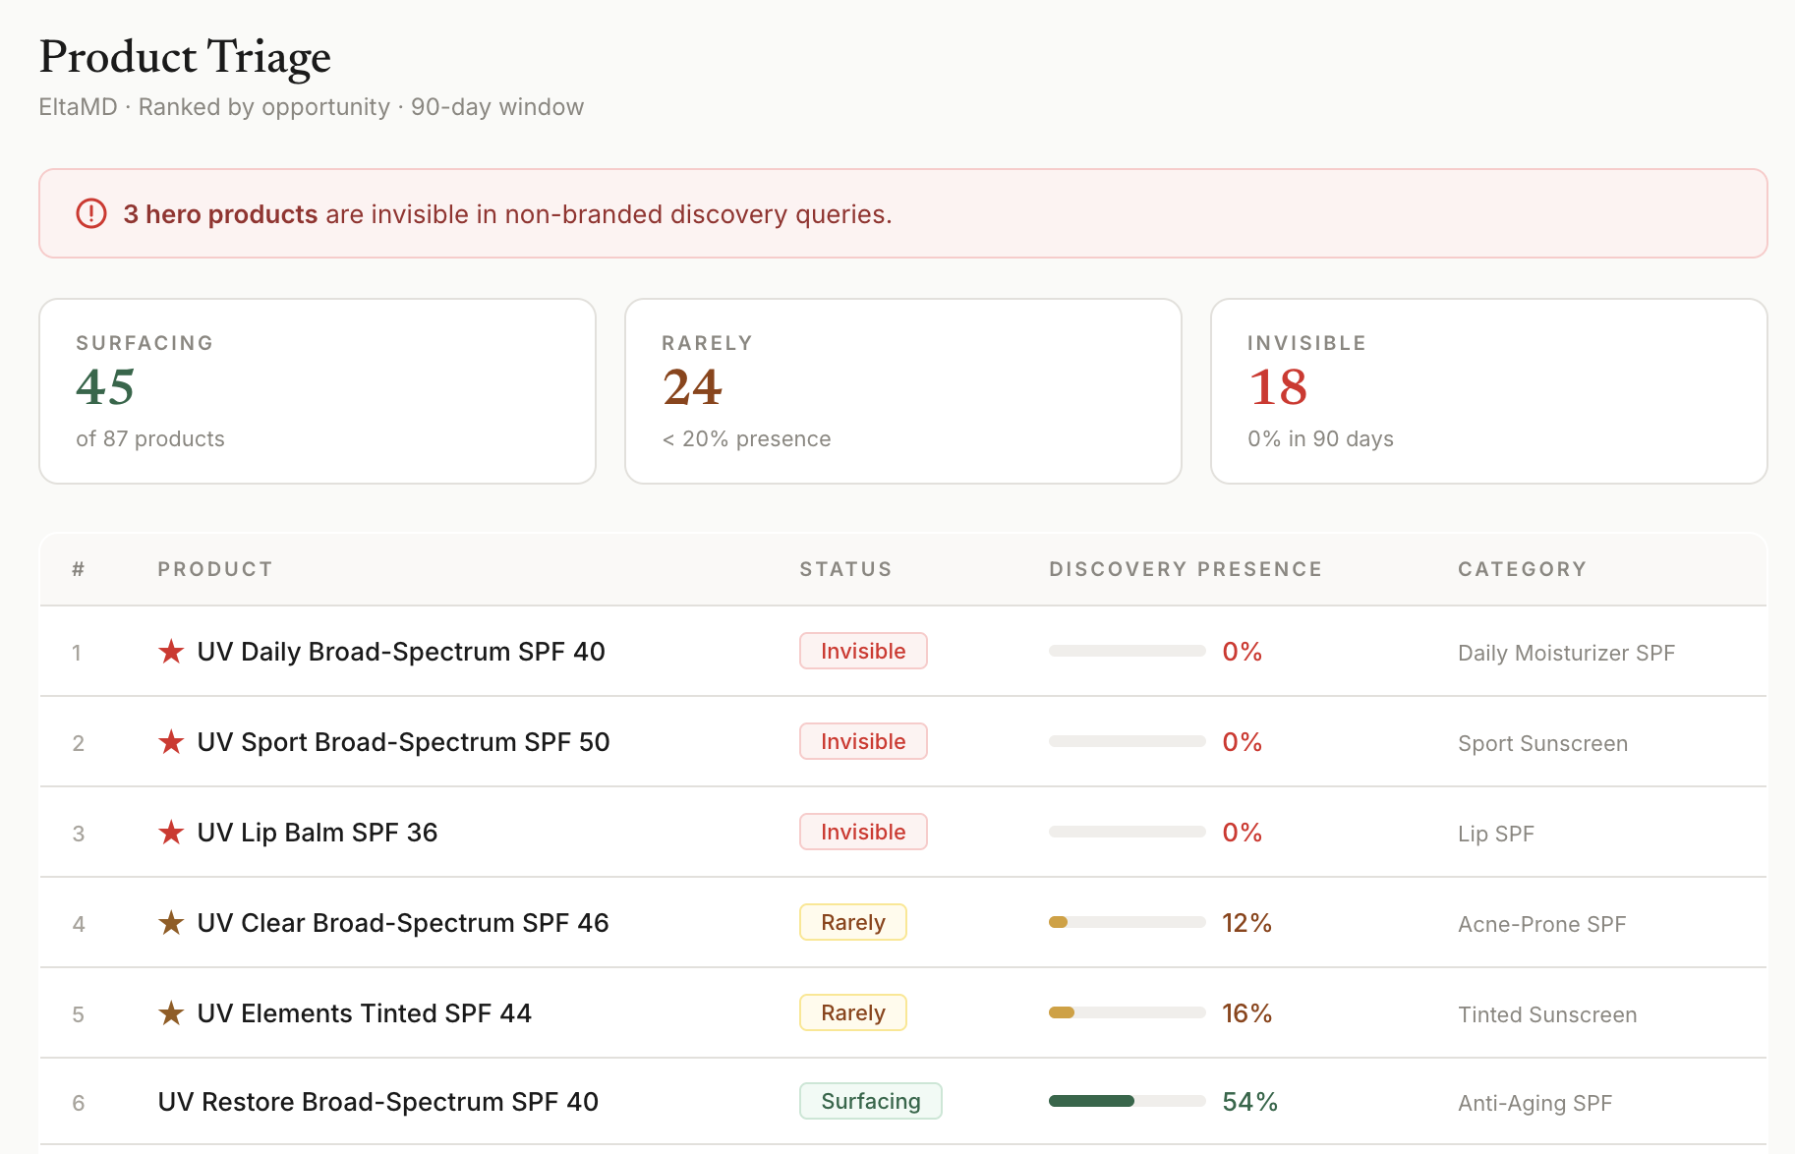
Task: Sort by the # column header
Action: [x=79, y=569]
